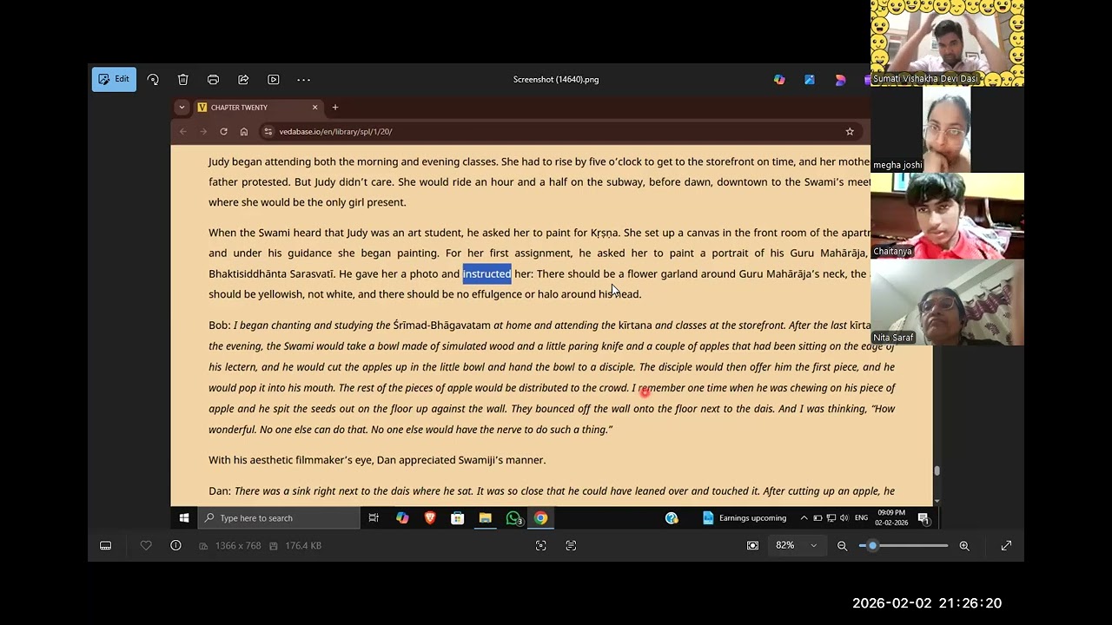Select Nita Saraf's video tile
Image resolution: width=1112 pixels, height=625 pixels.
(947, 302)
